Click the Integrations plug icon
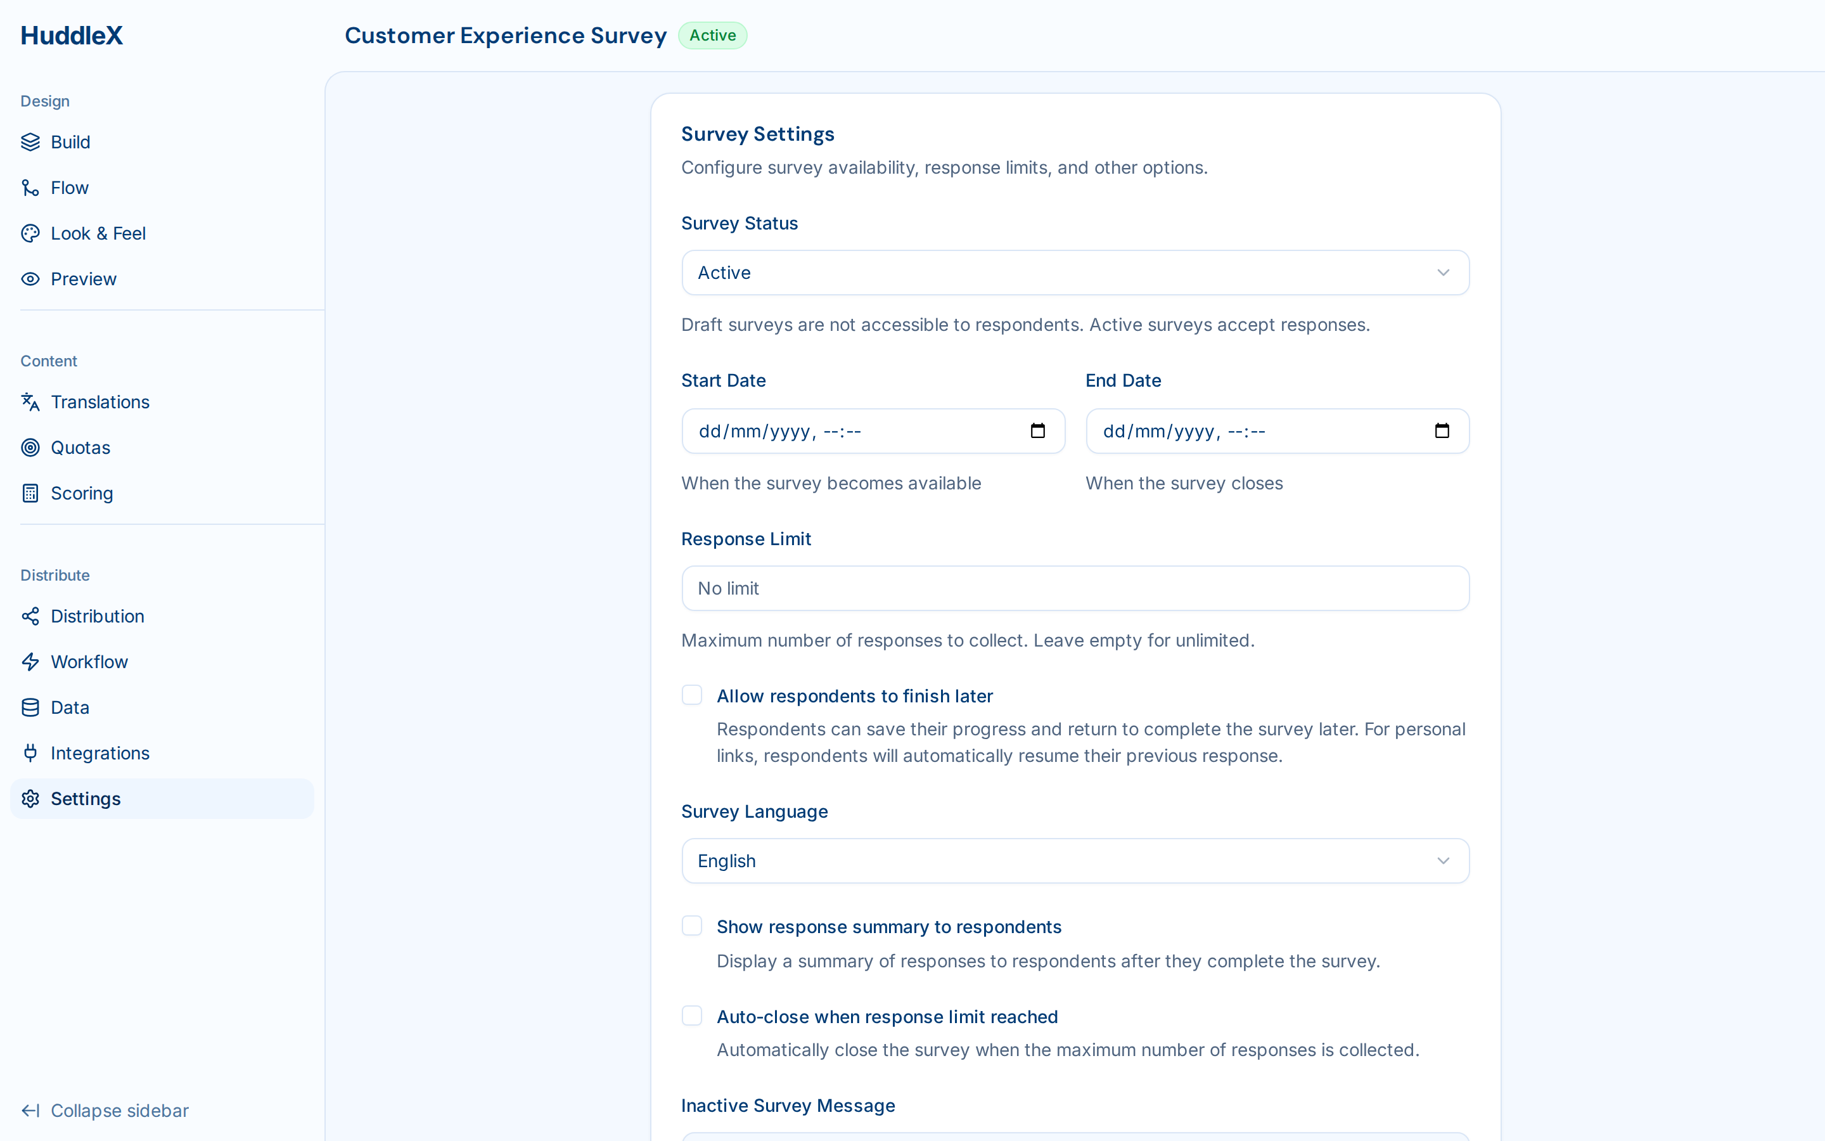This screenshot has height=1141, width=1825. point(30,753)
